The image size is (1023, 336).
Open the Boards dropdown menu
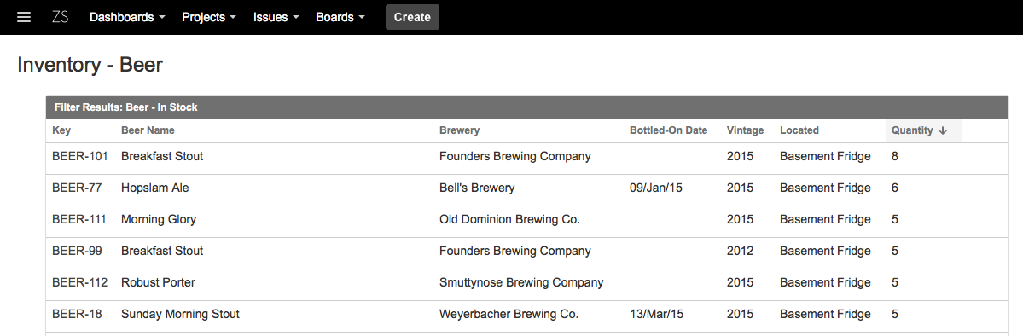(340, 18)
